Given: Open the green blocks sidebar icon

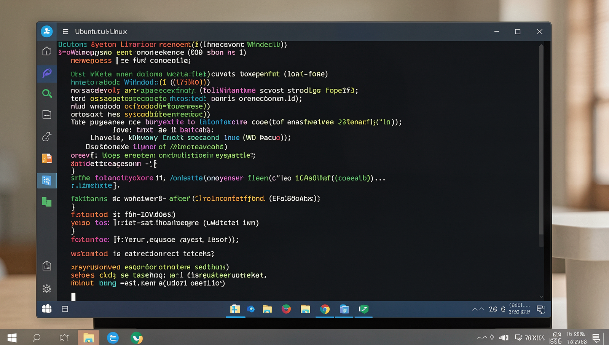Looking at the screenshot, I should pos(47,202).
